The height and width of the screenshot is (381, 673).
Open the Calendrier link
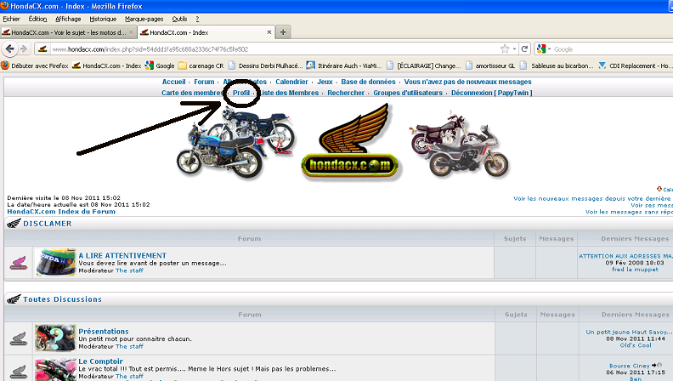tap(291, 82)
